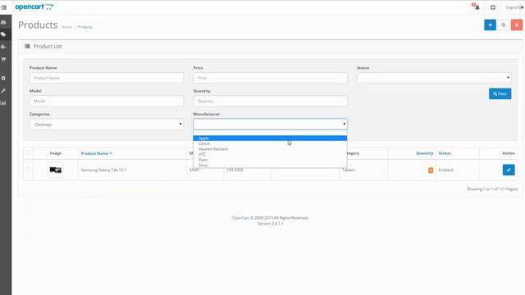Click the Home breadcrumb link

click(66, 27)
